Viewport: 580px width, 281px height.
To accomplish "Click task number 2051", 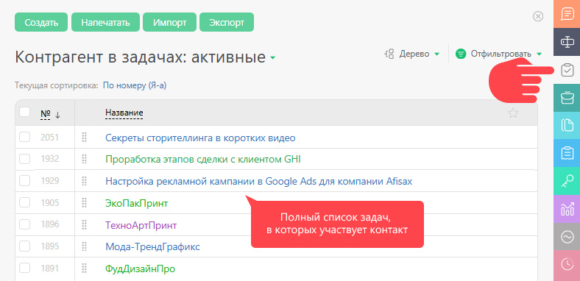I will [49, 138].
